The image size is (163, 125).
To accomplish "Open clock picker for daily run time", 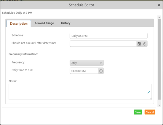I will point(101,71).
